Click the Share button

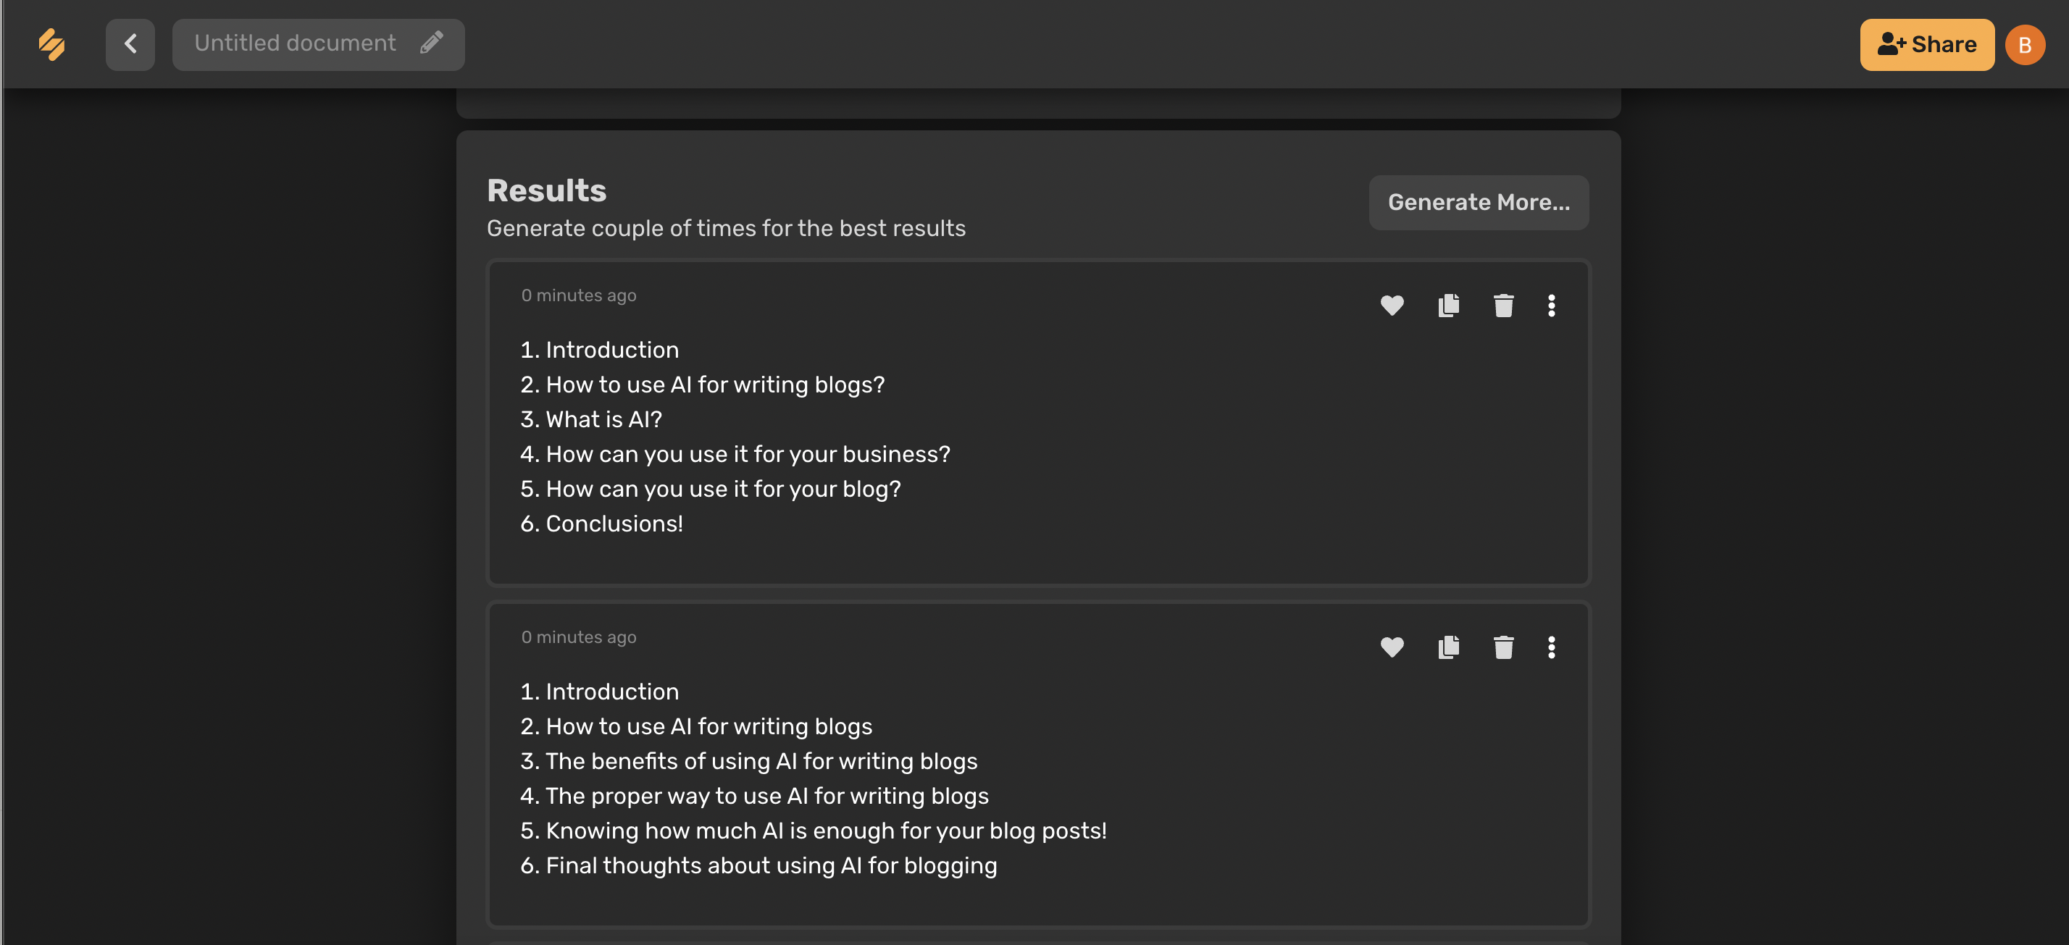tap(1927, 45)
